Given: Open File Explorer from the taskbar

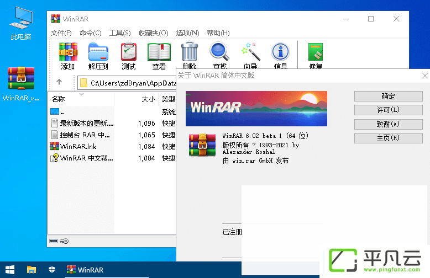Looking at the screenshot, I should tap(32, 270).
